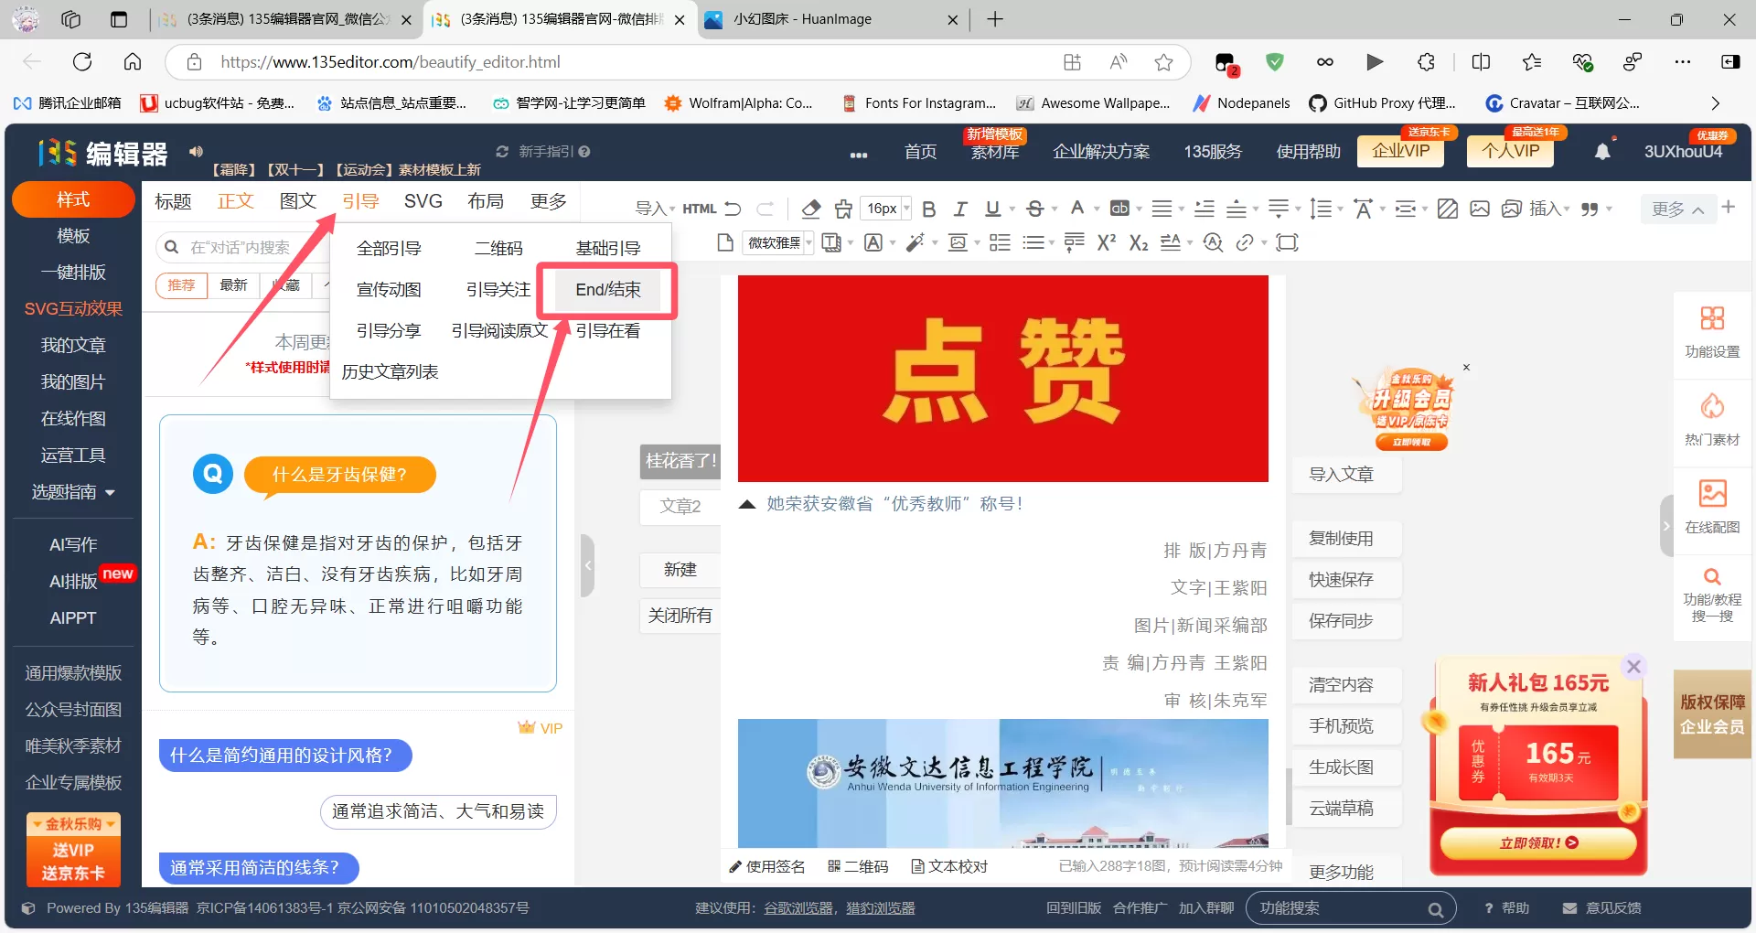Select the Bold formatting icon
Screen dimensions: 1756x933
pos(928,209)
